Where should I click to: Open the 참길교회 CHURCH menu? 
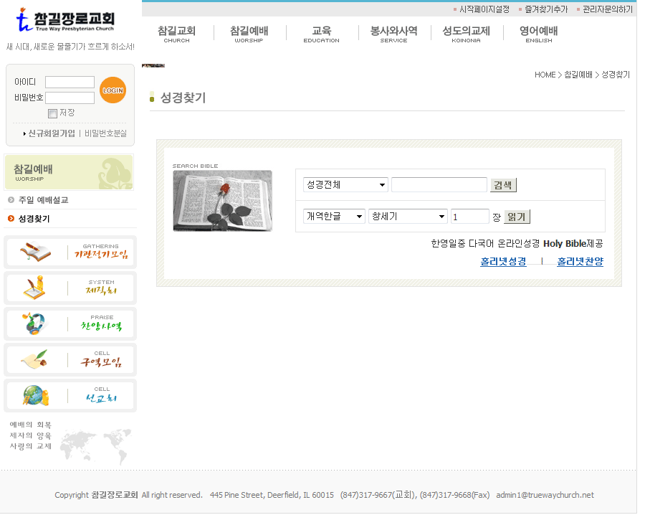pyautogui.click(x=176, y=34)
